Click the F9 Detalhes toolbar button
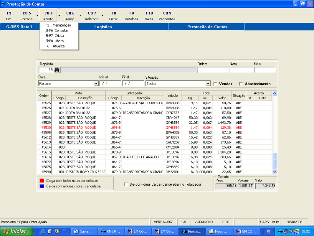314x236 pixels. coord(132,16)
